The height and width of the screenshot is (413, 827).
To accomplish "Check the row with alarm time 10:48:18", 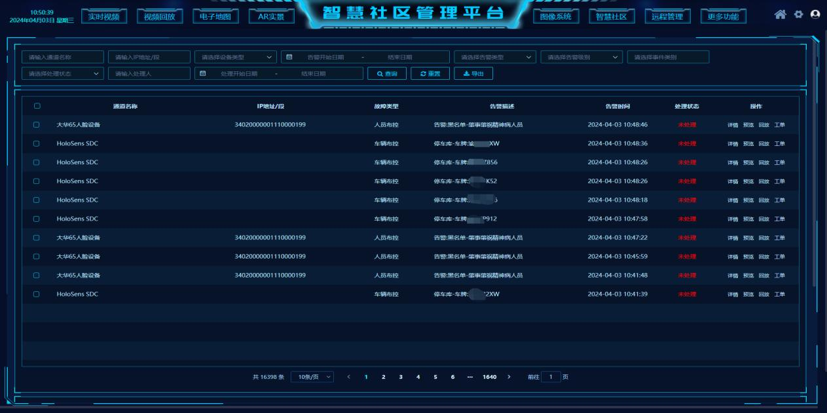I will (x=37, y=200).
